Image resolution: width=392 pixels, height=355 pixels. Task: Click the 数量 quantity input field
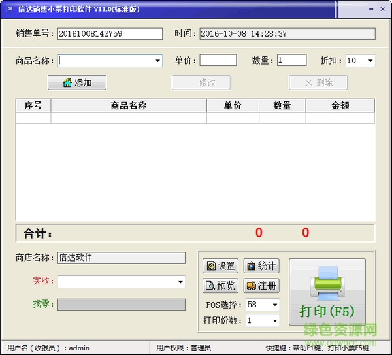tap(291, 60)
